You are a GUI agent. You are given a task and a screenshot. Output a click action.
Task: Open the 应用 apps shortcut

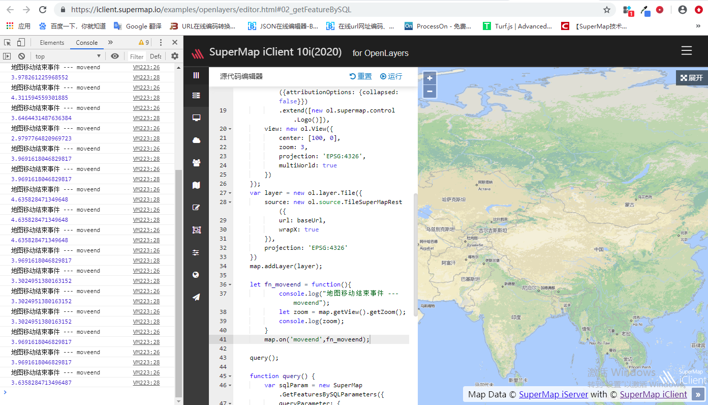coord(18,26)
